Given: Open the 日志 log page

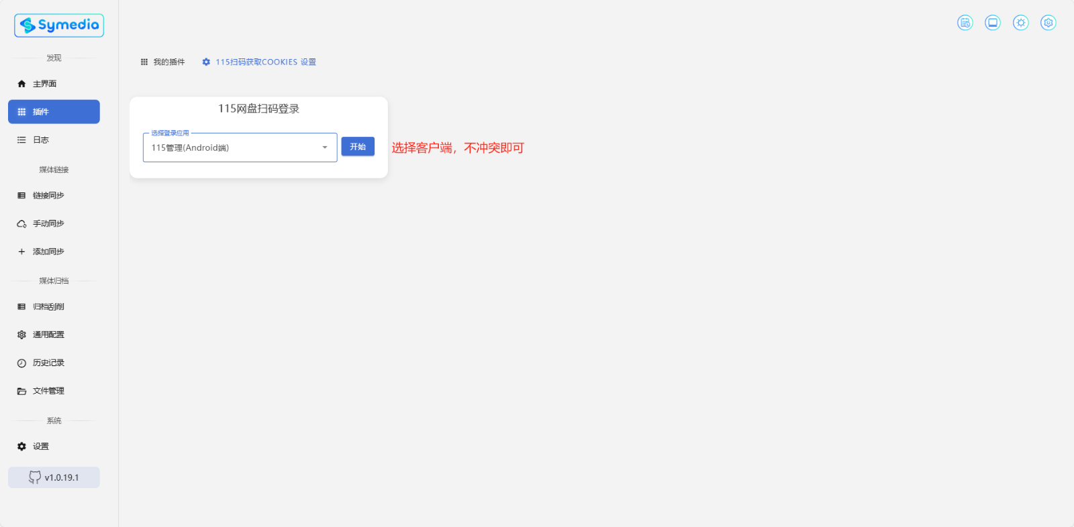Looking at the screenshot, I should click(x=54, y=140).
